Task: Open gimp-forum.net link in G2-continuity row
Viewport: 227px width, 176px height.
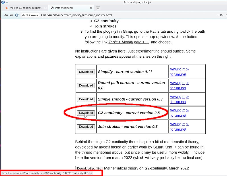Action: 179,113
